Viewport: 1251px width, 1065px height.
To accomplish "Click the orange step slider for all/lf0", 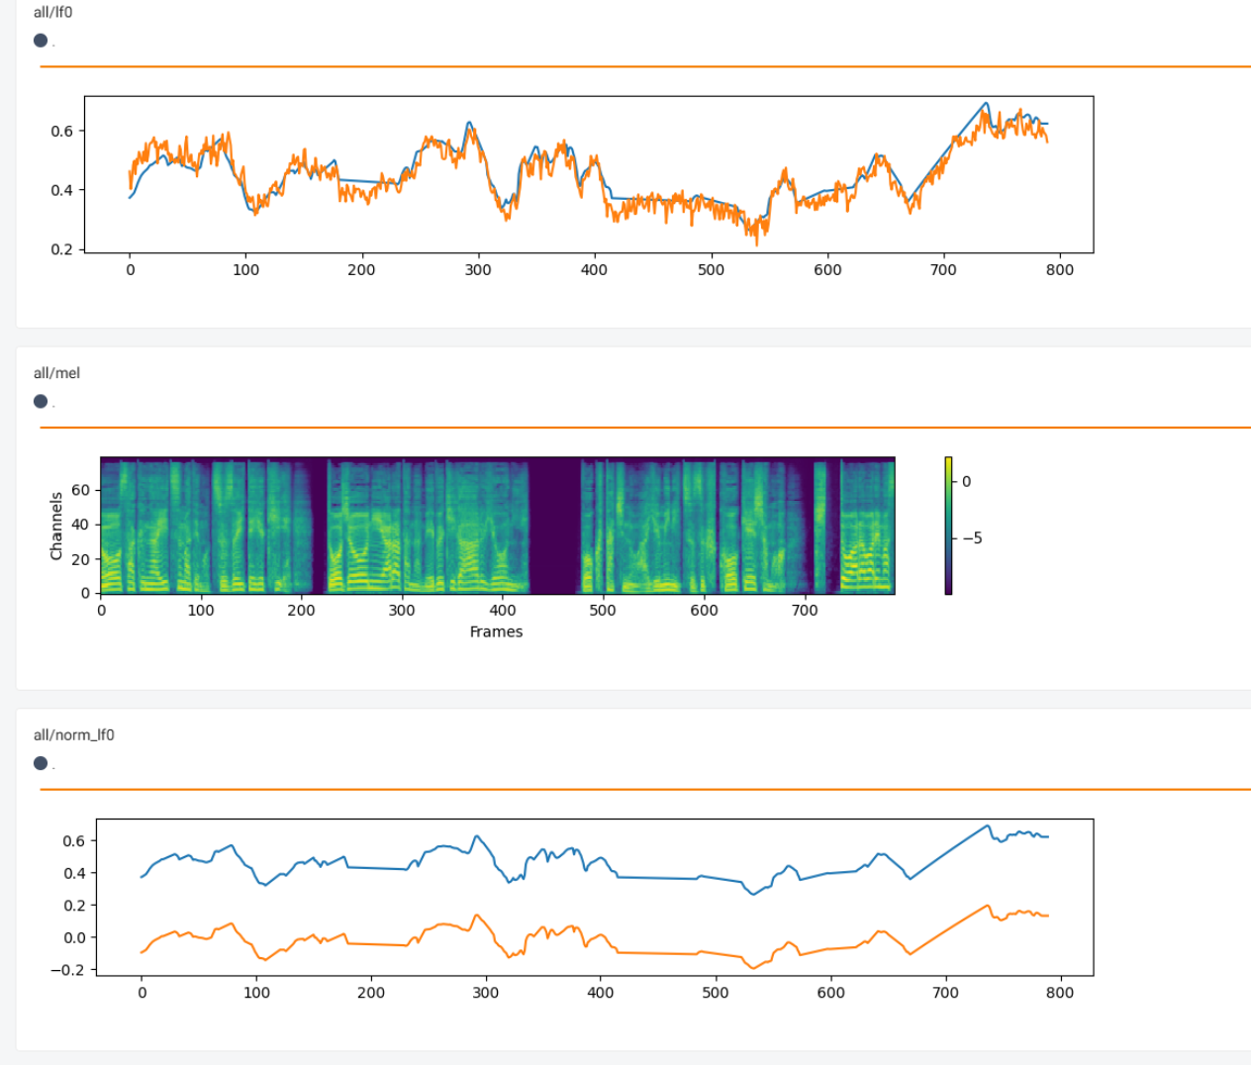I will tap(643, 66).
